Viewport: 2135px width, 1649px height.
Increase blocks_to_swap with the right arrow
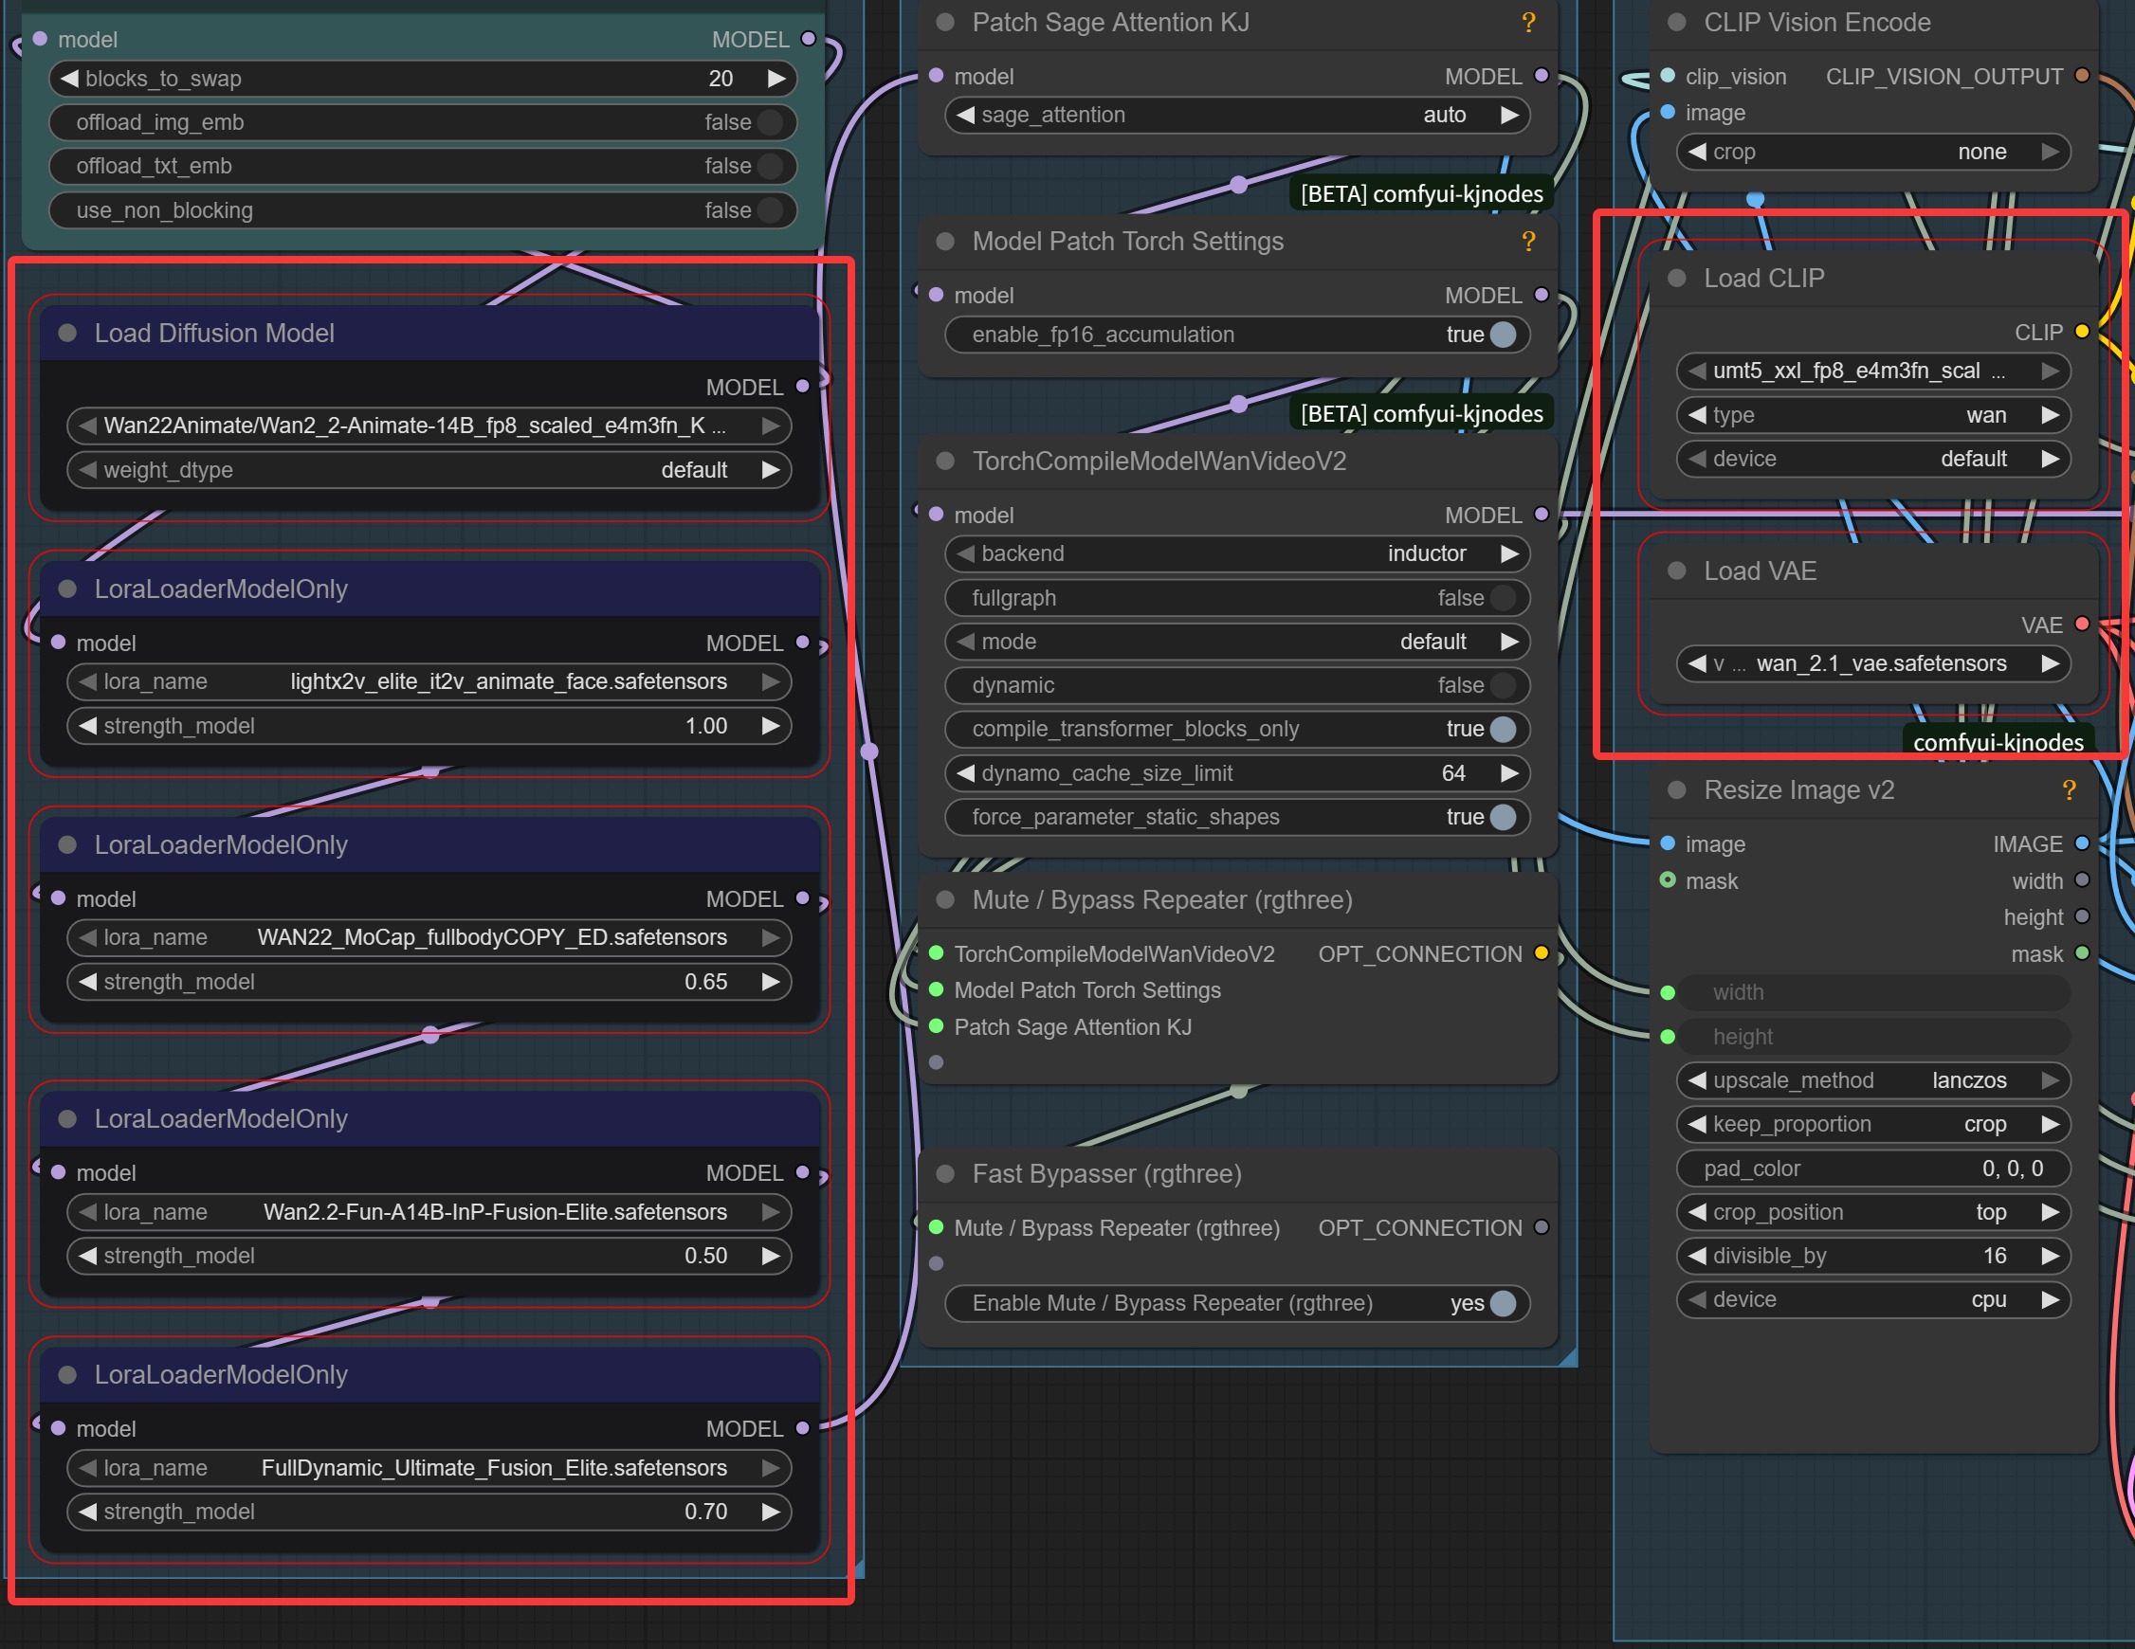776,79
